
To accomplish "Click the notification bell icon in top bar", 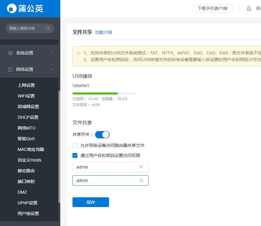I will point(249,8).
